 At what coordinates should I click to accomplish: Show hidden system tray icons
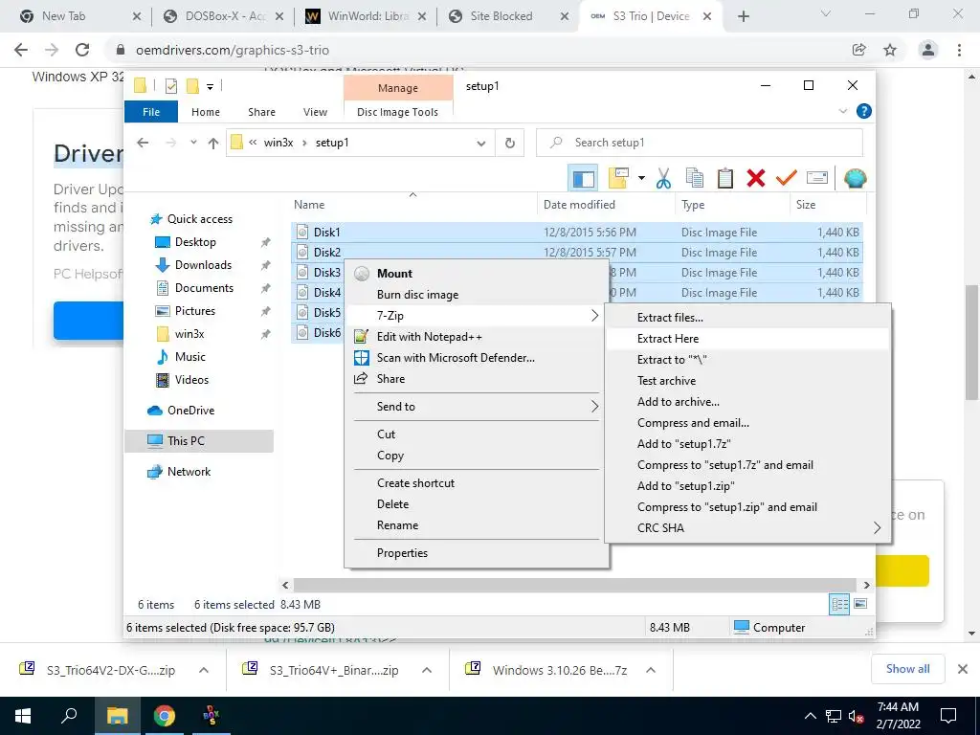[810, 716]
